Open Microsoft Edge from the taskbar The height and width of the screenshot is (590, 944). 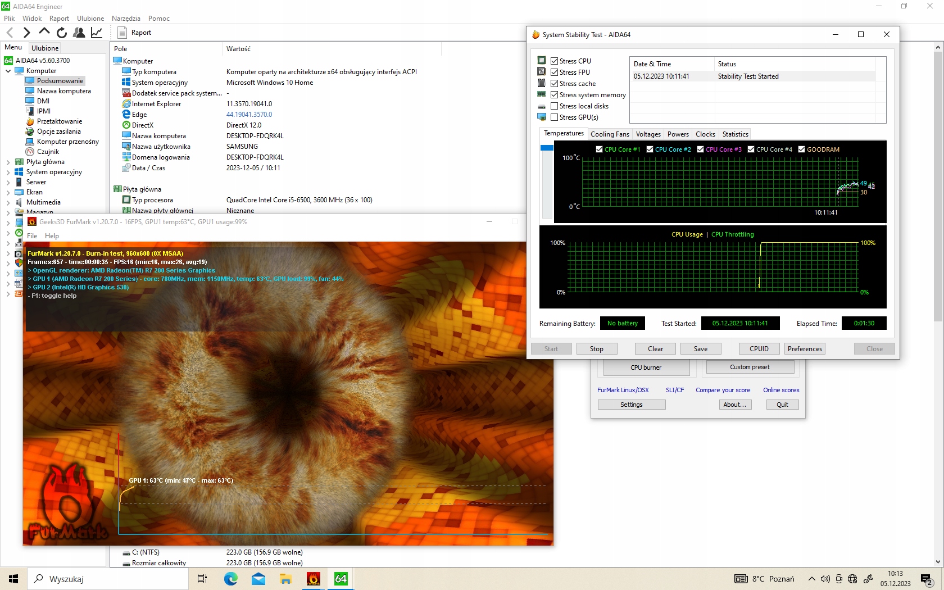tap(231, 579)
